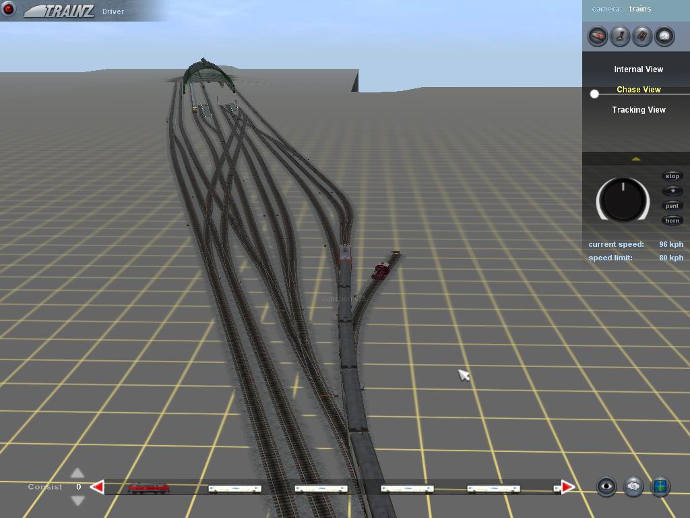Click the swirl icon at bottom right
Screen dimensions: 690x518
[633, 486]
